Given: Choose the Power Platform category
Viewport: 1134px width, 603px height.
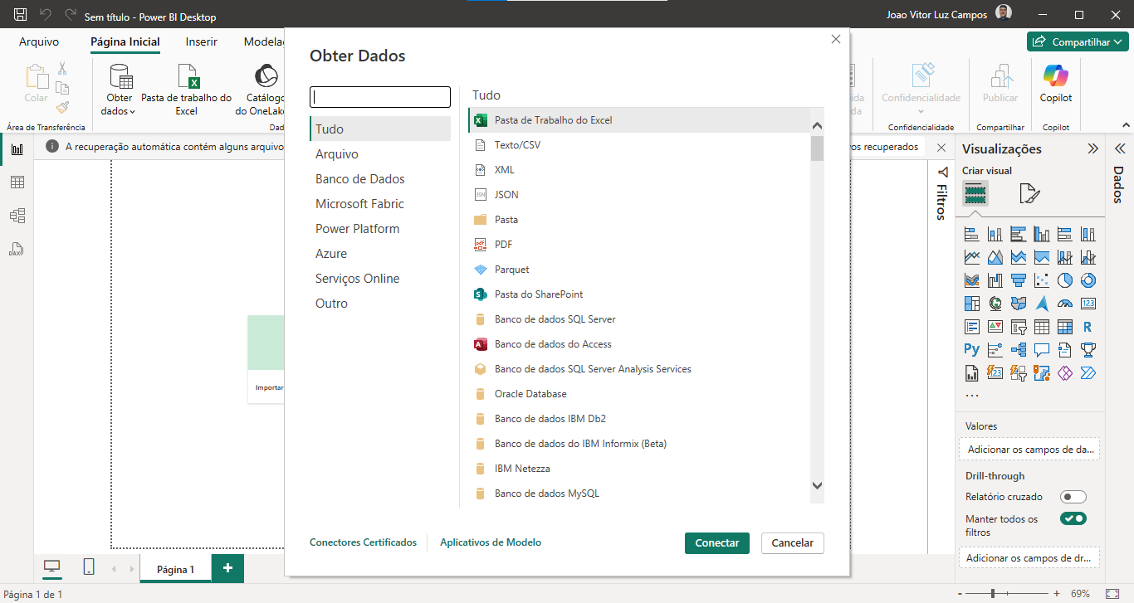Looking at the screenshot, I should (x=380, y=229).
